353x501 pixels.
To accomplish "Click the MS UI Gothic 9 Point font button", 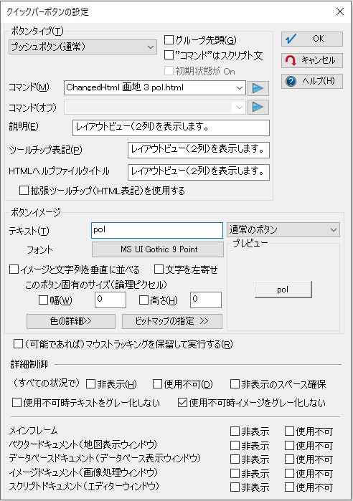I will 158,249.
